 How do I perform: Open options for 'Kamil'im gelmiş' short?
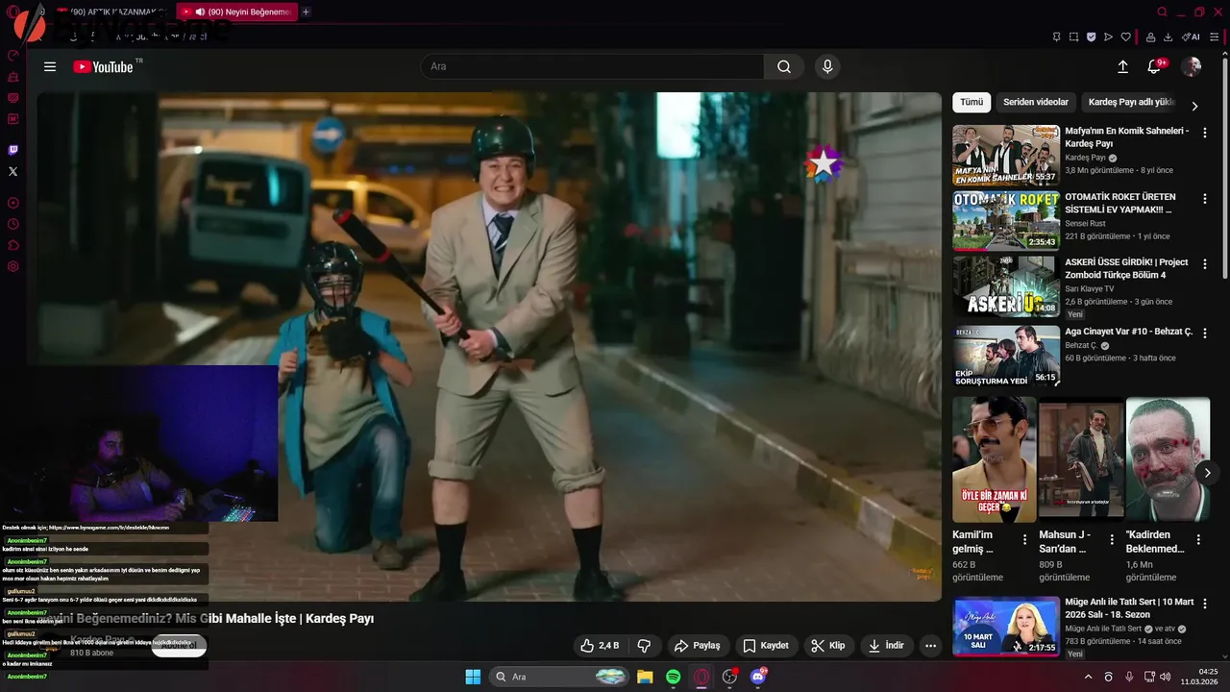pos(1024,539)
